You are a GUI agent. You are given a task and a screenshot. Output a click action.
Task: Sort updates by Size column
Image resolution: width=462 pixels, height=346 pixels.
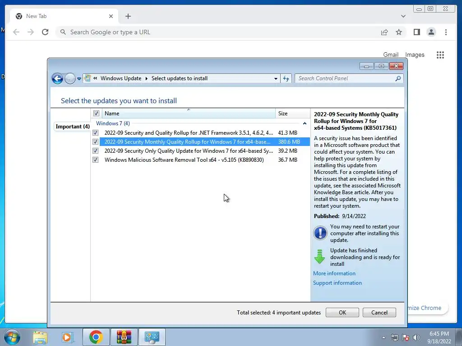point(292,113)
